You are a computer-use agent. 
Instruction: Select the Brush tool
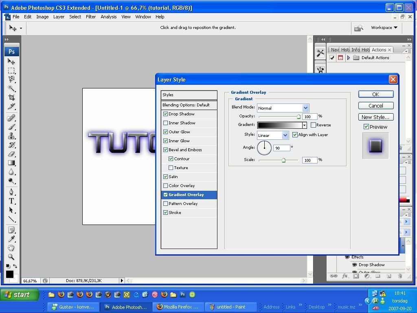tap(11, 127)
